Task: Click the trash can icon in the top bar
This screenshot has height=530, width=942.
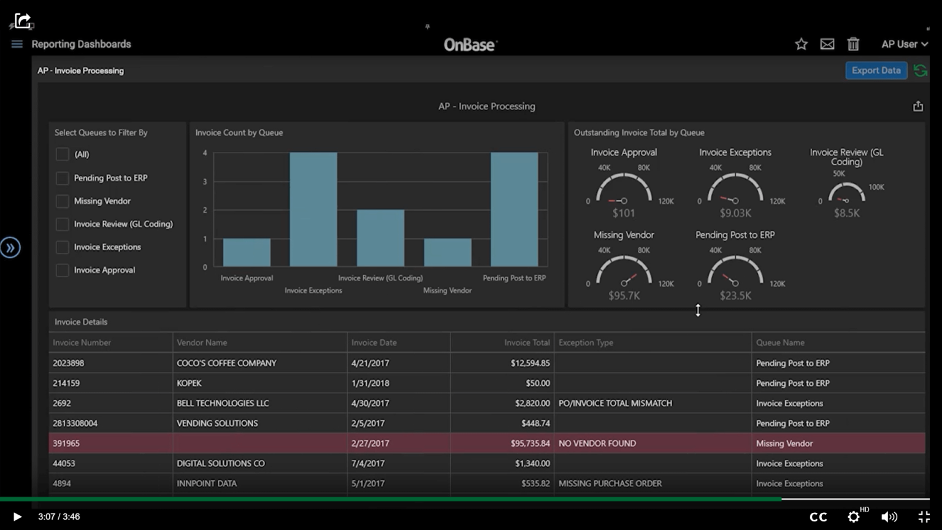Action: (x=853, y=44)
